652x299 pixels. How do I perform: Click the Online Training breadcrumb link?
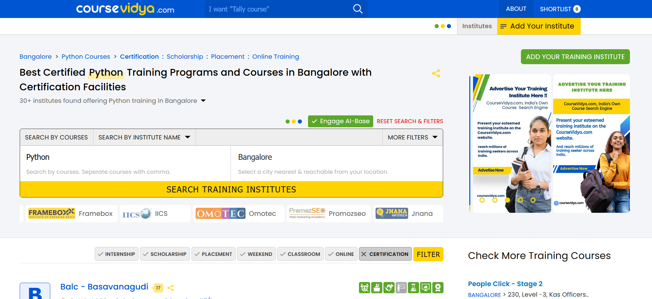(x=276, y=57)
